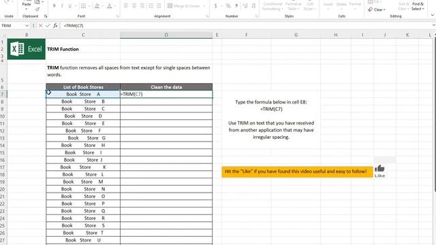Screen dimensions: 436x245
Task: Click the Clean the data header cell
Action: pos(166,87)
